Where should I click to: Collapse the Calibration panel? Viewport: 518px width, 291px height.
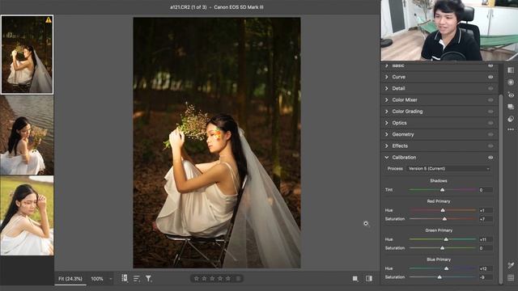tap(387, 158)
